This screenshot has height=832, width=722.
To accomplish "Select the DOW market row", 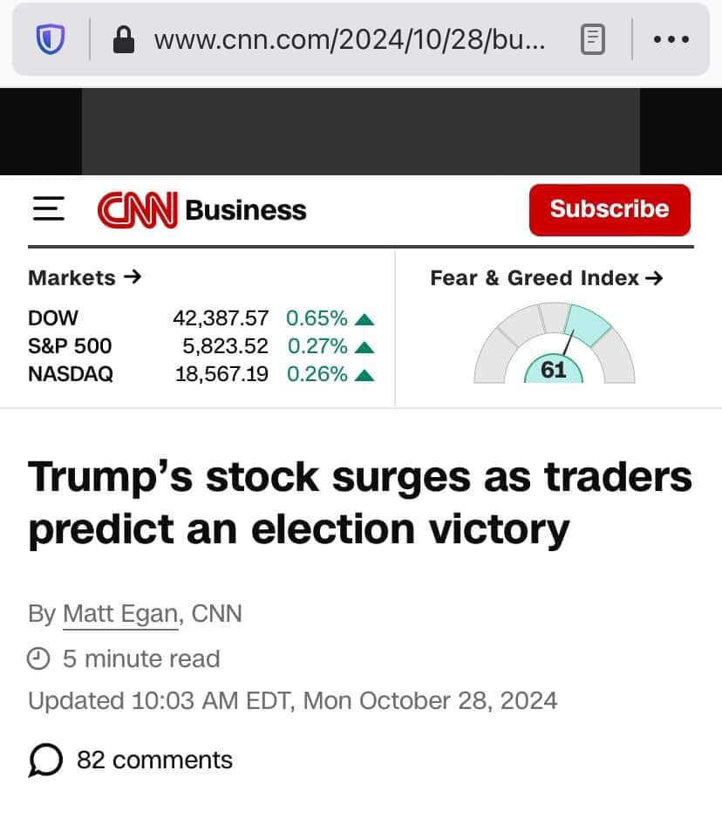I will click(x=201, y=318).
